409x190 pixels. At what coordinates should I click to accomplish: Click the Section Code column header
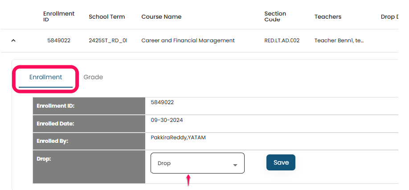[x=275, y=17]
